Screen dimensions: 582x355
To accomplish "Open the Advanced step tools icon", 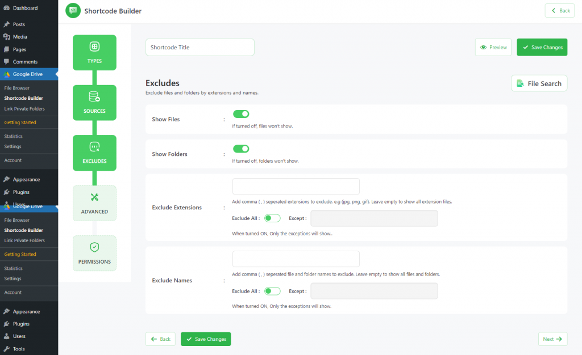I will (95, 197).
